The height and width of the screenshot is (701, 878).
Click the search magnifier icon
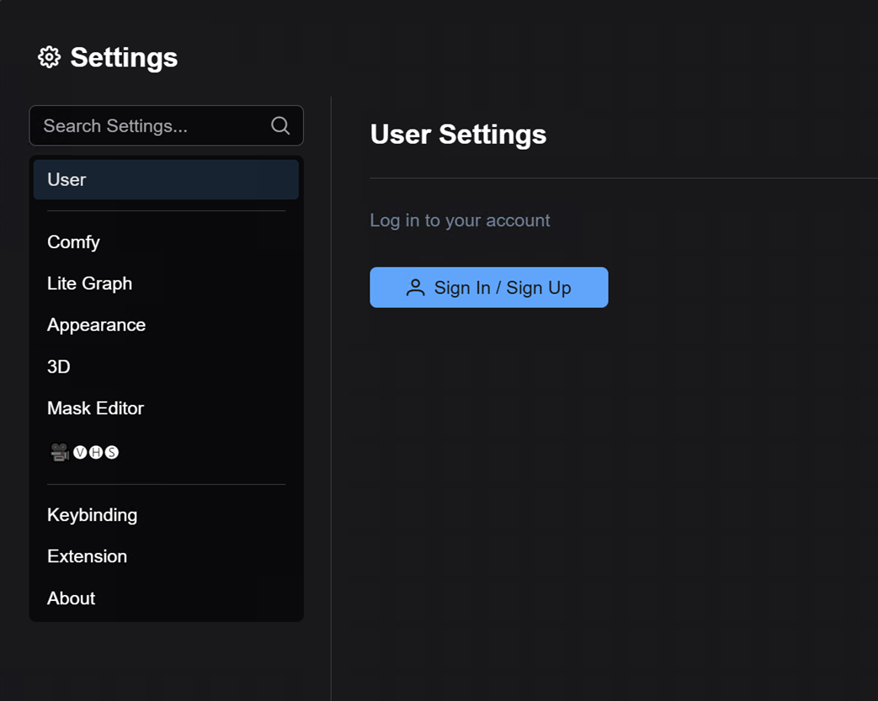(x=280, y=125)
